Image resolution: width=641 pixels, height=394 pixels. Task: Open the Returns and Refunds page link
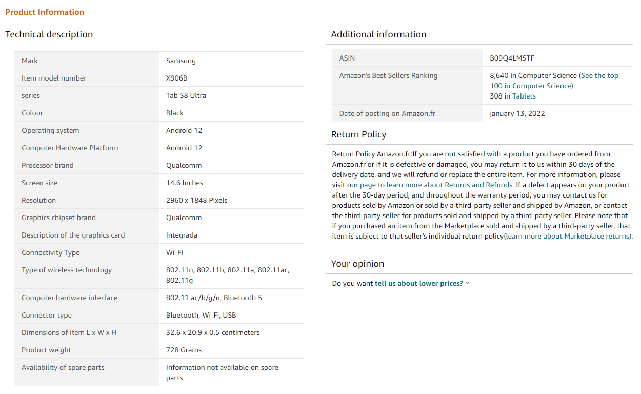(x=436, y=185)
